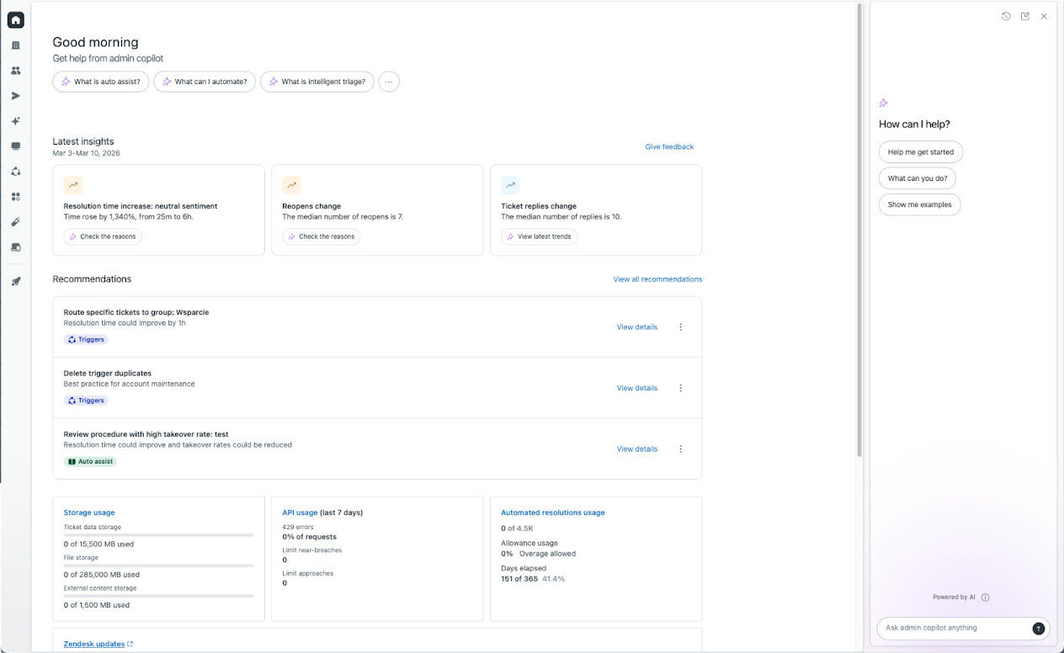Click 'What is auto assist?' suggestion
The image size is (1064, 653).
click(x=101, y=82)
